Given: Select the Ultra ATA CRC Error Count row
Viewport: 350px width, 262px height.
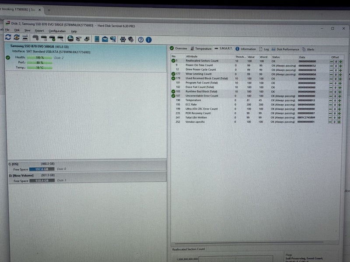Looking at the screenshot, I should [x=255, y=109].
